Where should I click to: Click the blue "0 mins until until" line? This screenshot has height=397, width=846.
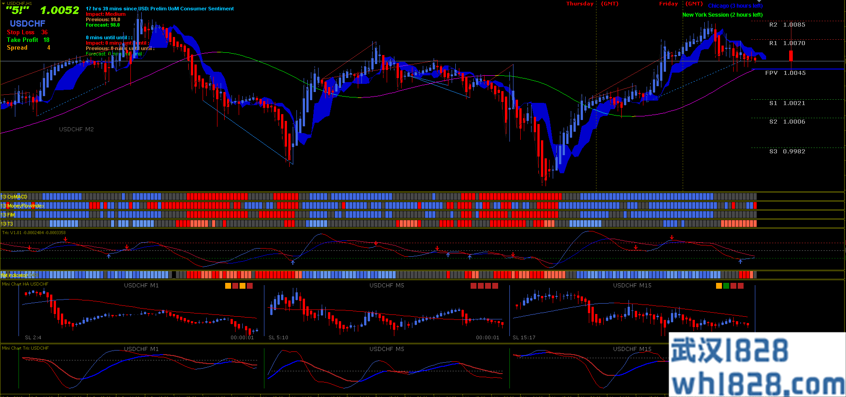(109, 37)
